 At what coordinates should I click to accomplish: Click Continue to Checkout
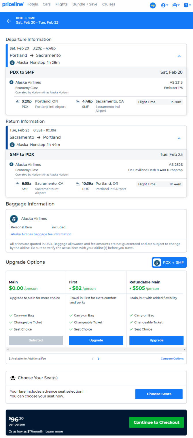point(156,422)
